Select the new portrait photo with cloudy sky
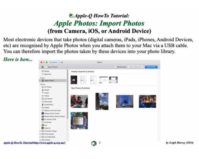The width and height of the screenshot is (199, 159). click(x=102, y=101)
